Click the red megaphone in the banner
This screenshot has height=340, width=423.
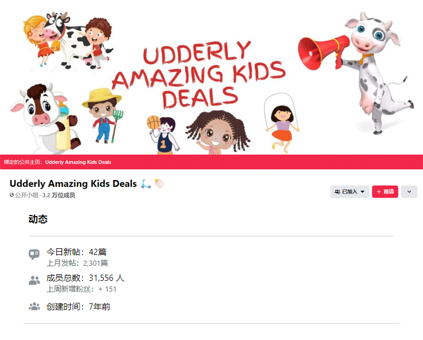pos(324,52)
